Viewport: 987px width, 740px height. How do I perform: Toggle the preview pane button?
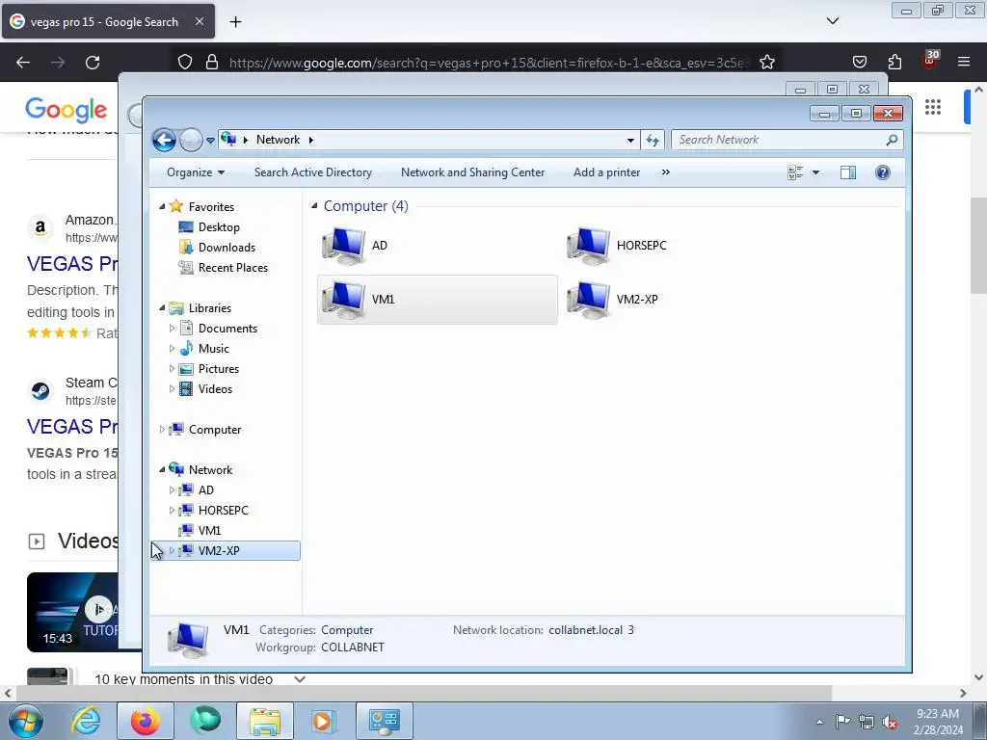tap(848, 172)
